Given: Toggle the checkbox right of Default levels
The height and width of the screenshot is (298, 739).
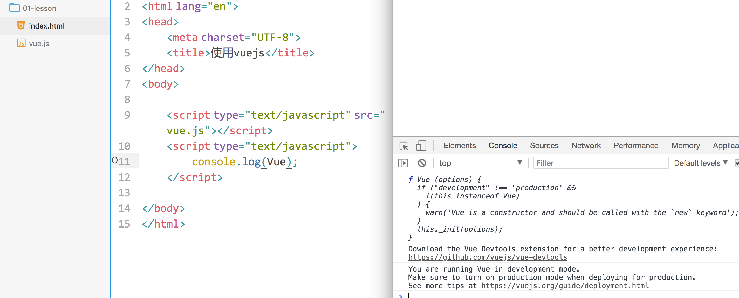Looking at the screenshot, I should [736, 163].
